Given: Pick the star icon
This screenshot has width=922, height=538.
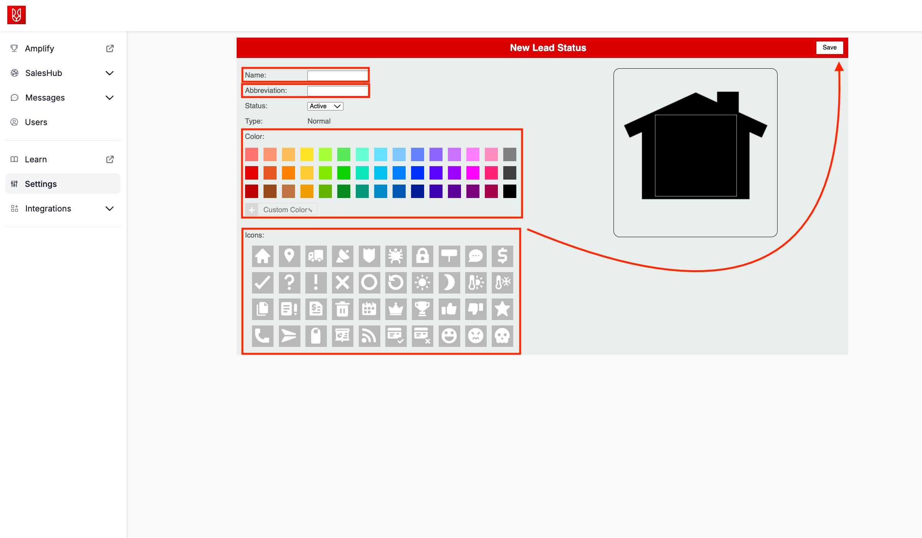Looking at the screenshot, I should (502, 309).
